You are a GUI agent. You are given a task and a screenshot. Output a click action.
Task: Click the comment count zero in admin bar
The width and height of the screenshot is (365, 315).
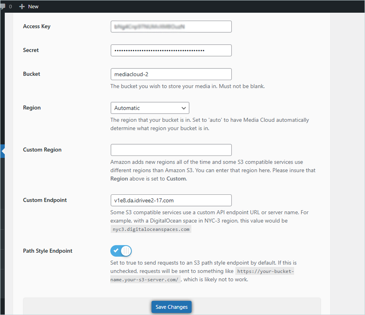pyautogui.click(x=10, y=6)
